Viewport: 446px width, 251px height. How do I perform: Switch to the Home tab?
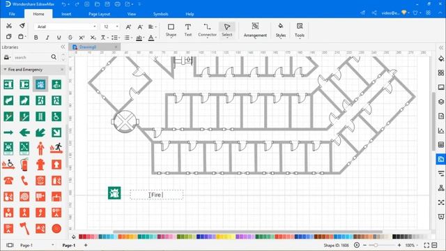[x=38, y=14]
